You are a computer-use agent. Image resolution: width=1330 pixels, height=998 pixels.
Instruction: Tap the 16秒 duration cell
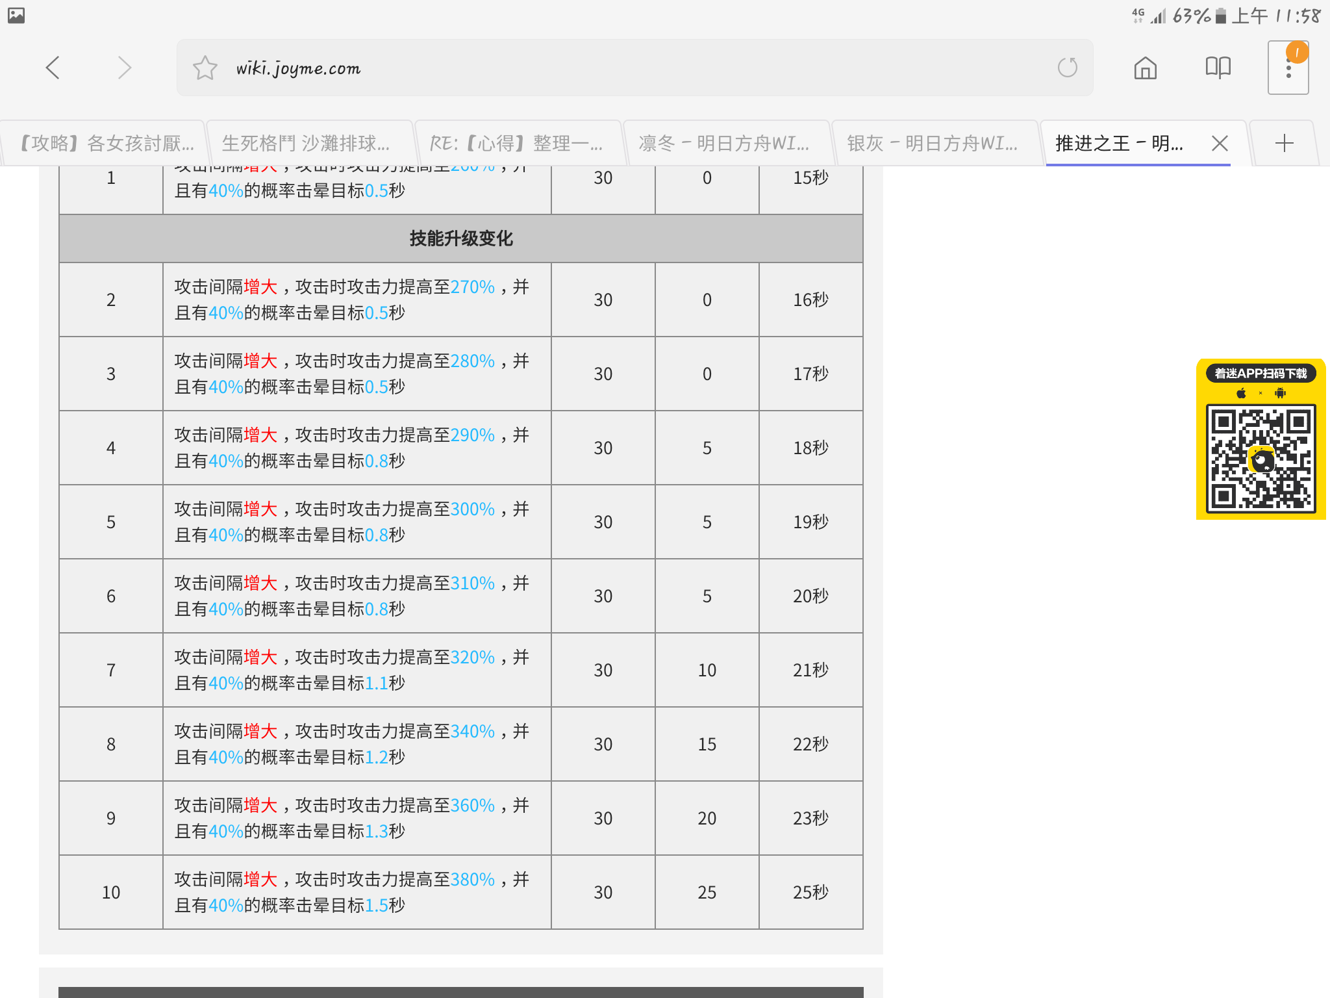pos(811,300)
